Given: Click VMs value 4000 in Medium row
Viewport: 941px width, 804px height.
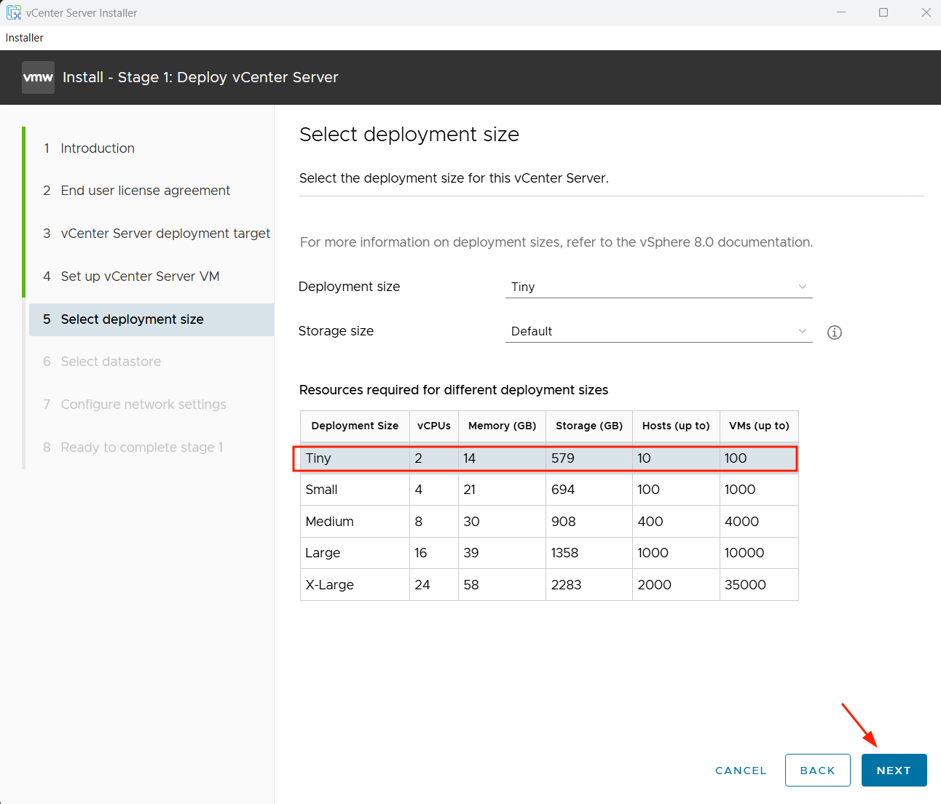Looking at the screenshot, I should tap(741, 522).
